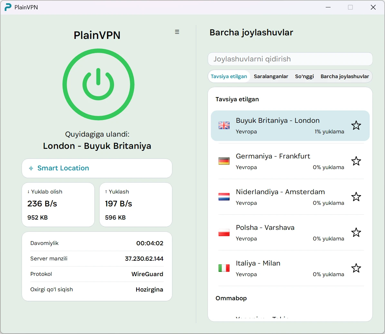The image size is (385, 334).
Task: Favorite Niderlandiya - Amsterdam with star
Action: 356,197
